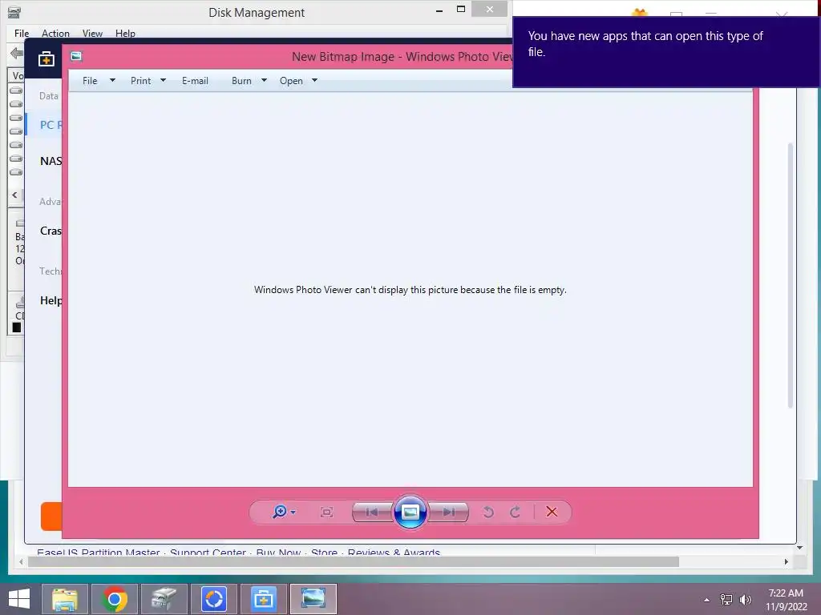Image resolution: width=821 pixels, height=615 pixels.
Task: Click the EaseUS vertical scrollbar thumb
Action: tap(790, 275)
